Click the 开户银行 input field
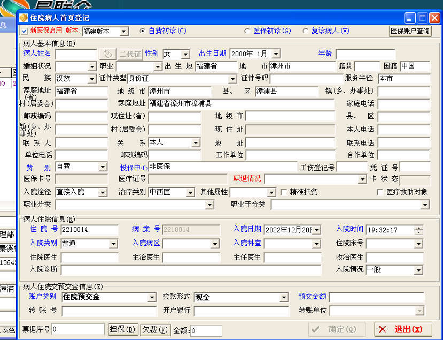Viewport: 443px width, 340px height. tap(242, 311)
